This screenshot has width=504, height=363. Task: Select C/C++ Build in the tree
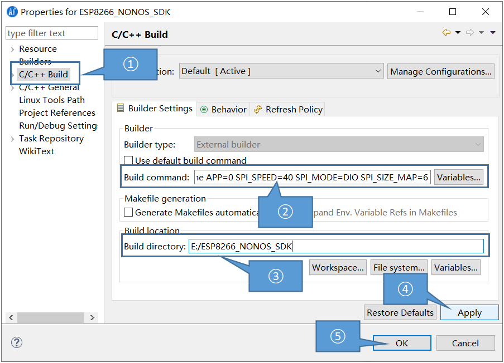click(x=44, y=75)
